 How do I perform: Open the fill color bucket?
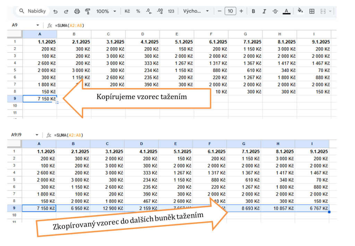point(301,11)
